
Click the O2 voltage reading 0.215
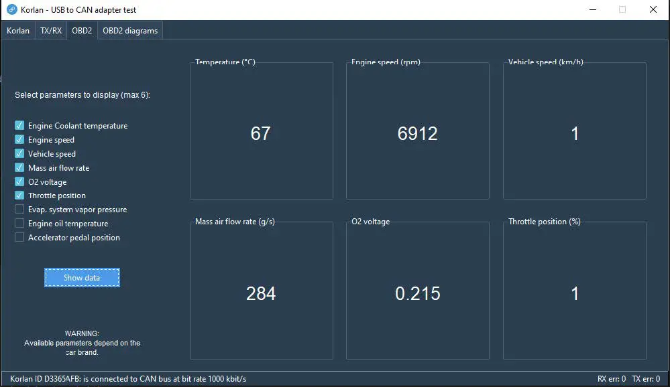click(x=417, y=293)
